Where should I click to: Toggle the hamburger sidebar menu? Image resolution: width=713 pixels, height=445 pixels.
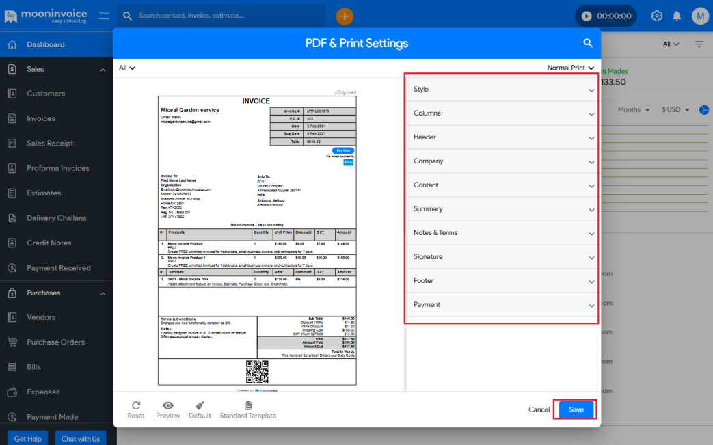104,16
